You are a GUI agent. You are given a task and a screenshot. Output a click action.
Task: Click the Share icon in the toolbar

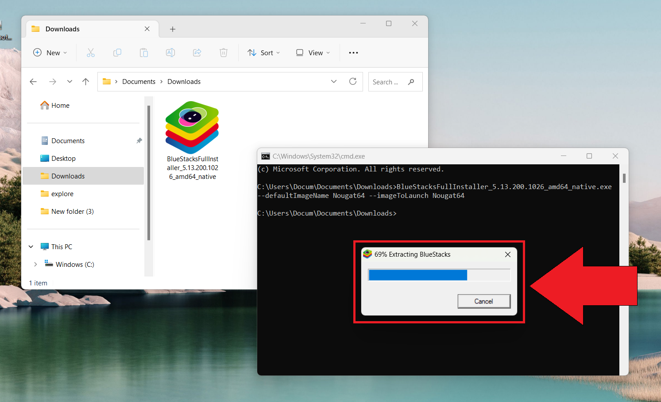click(197, 53)
